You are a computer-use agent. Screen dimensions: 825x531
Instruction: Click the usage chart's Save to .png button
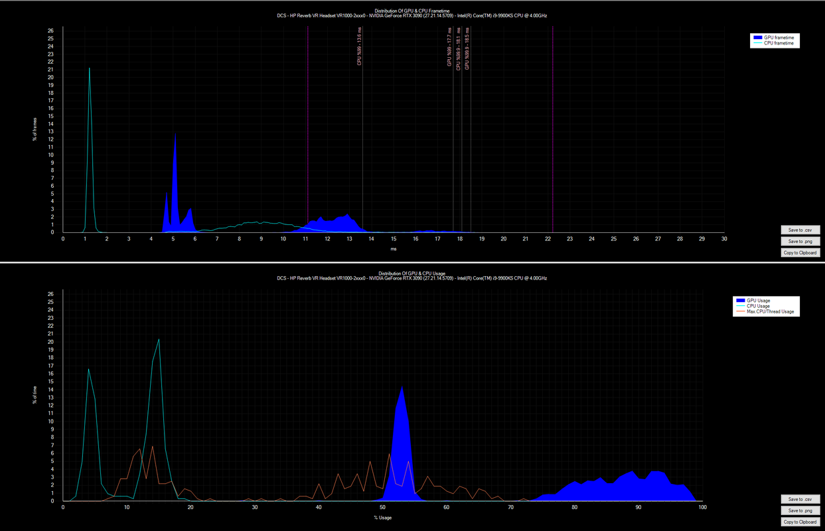pyautogui.click(x=801, y=510)
